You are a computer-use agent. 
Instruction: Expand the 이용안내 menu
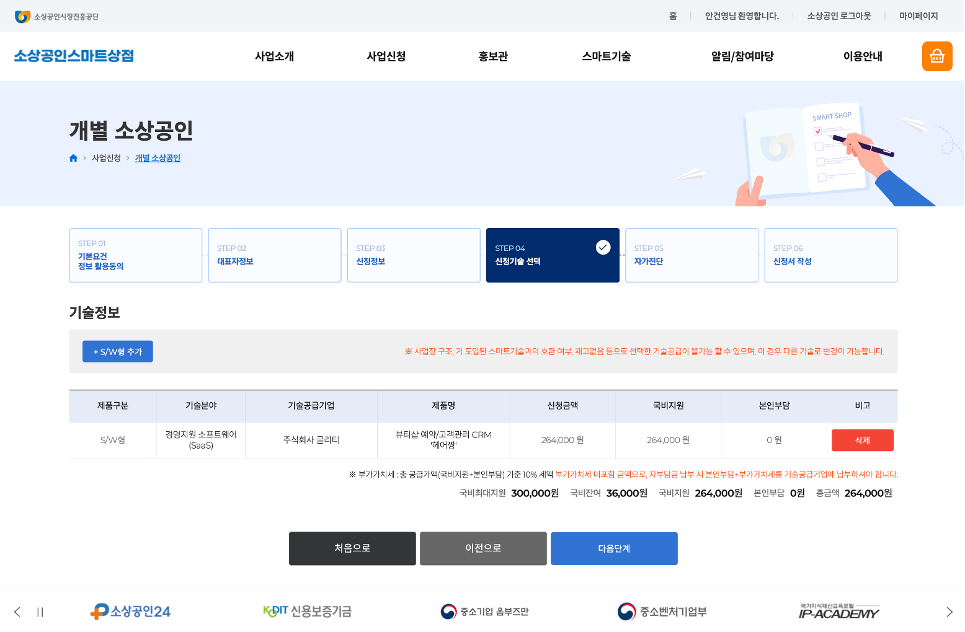862,56
